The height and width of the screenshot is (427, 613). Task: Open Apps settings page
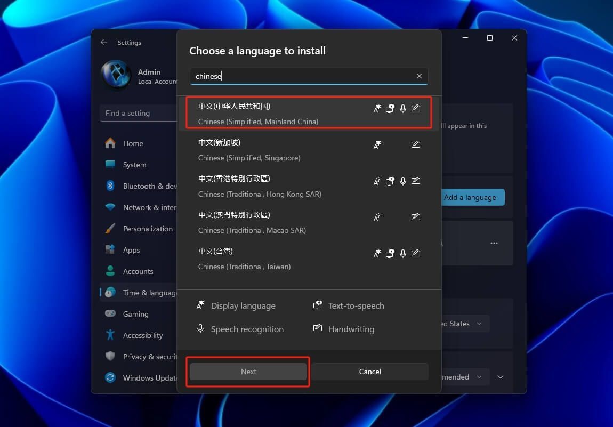click(139, 250)
